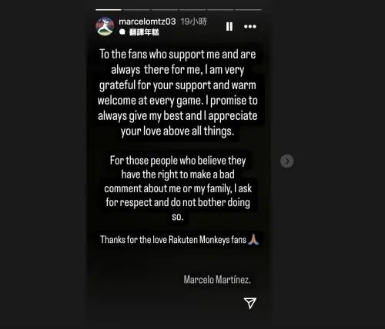Viewport: 385px width, 329px height.
Task: Jump to the first story progress segment
Action: (x=109, y=10)
